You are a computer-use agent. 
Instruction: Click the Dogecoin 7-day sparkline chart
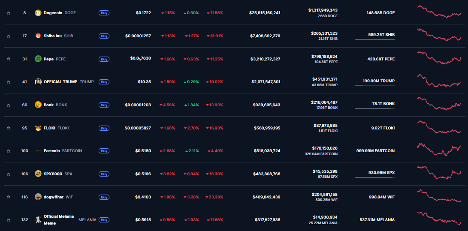click(x=439, y=12)
